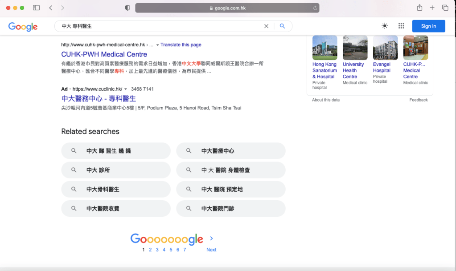
Task: Go to results page 5
Action: (x=171, y=250)
